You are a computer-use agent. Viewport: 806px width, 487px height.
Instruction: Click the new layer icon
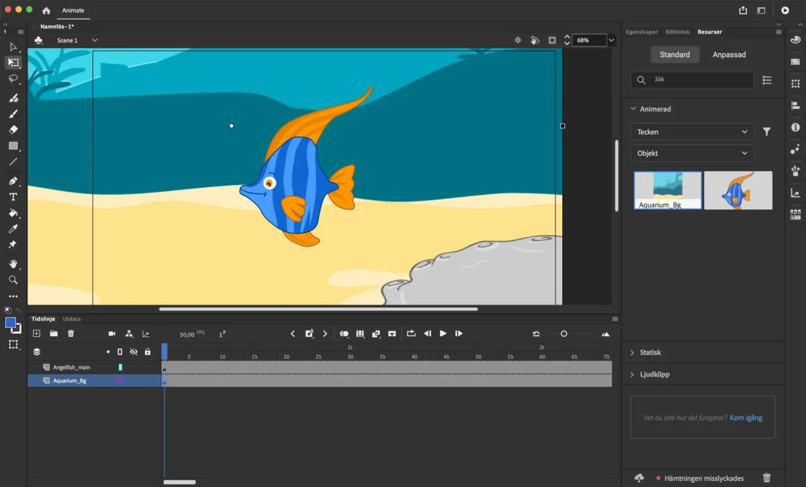pos(36,333)
